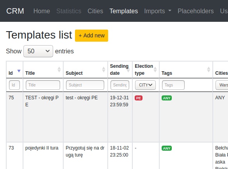Open the Election type CITY filter dropdown
Viewport: 228px width, 169px height.
(145, 85)
